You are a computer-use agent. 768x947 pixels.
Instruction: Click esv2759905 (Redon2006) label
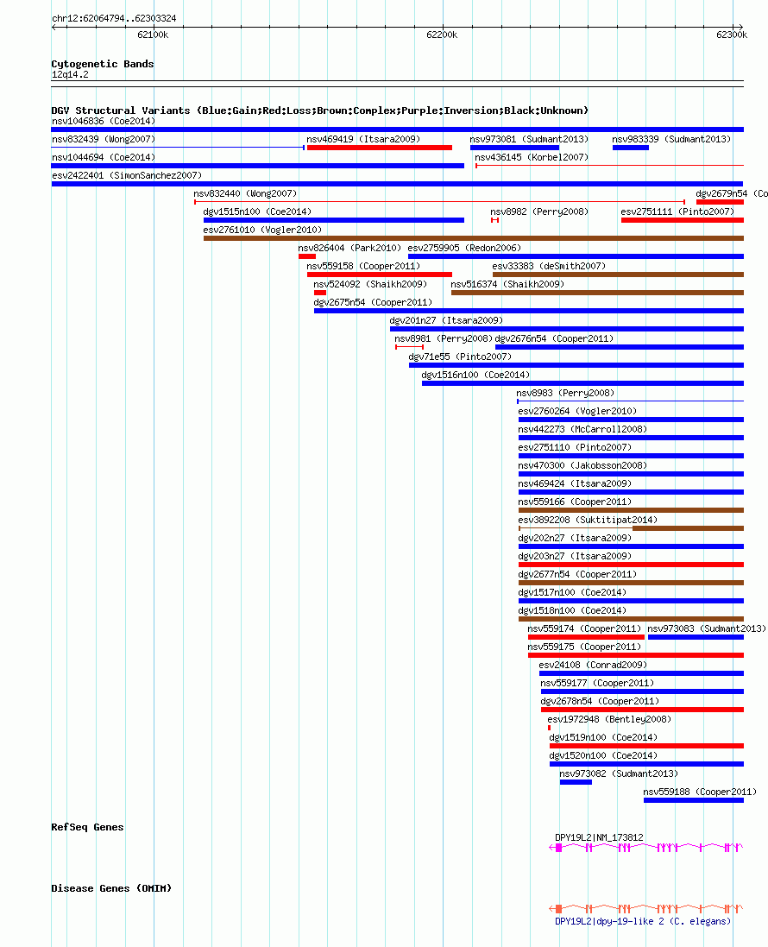click(x=464, y=248)
